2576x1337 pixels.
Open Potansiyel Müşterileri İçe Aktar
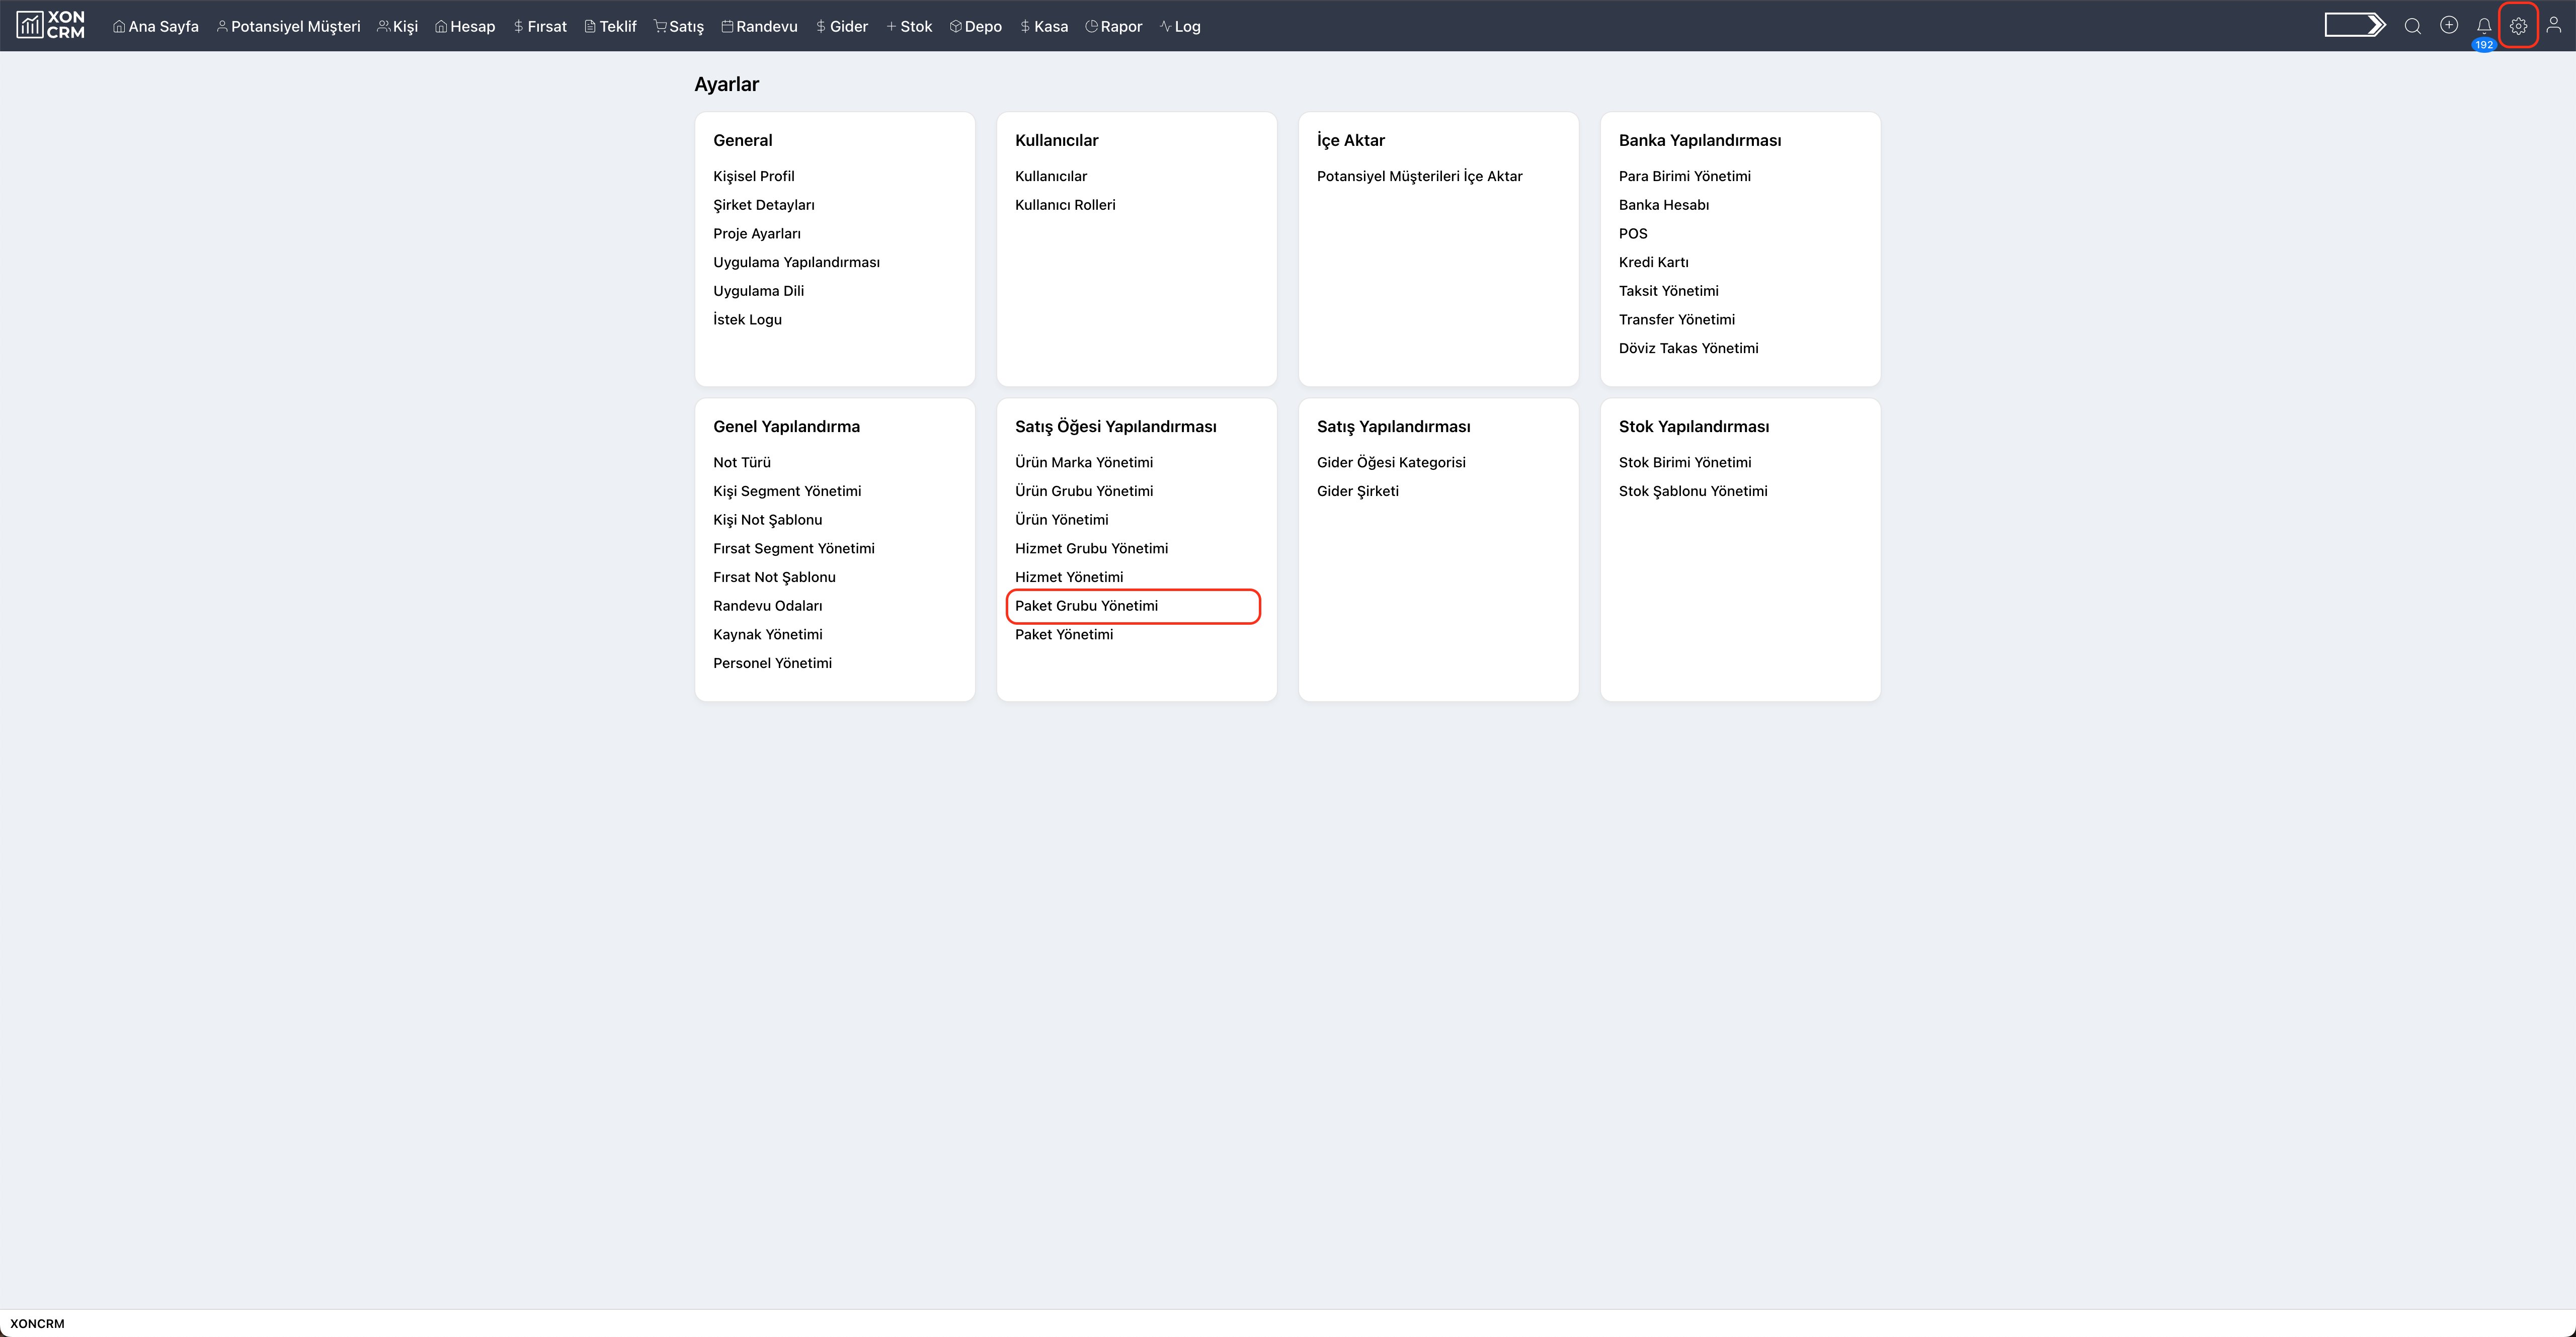pos(1420,176)
